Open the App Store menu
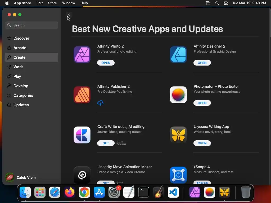This screenshot has width=271, height=203. (x=22, y=3)
